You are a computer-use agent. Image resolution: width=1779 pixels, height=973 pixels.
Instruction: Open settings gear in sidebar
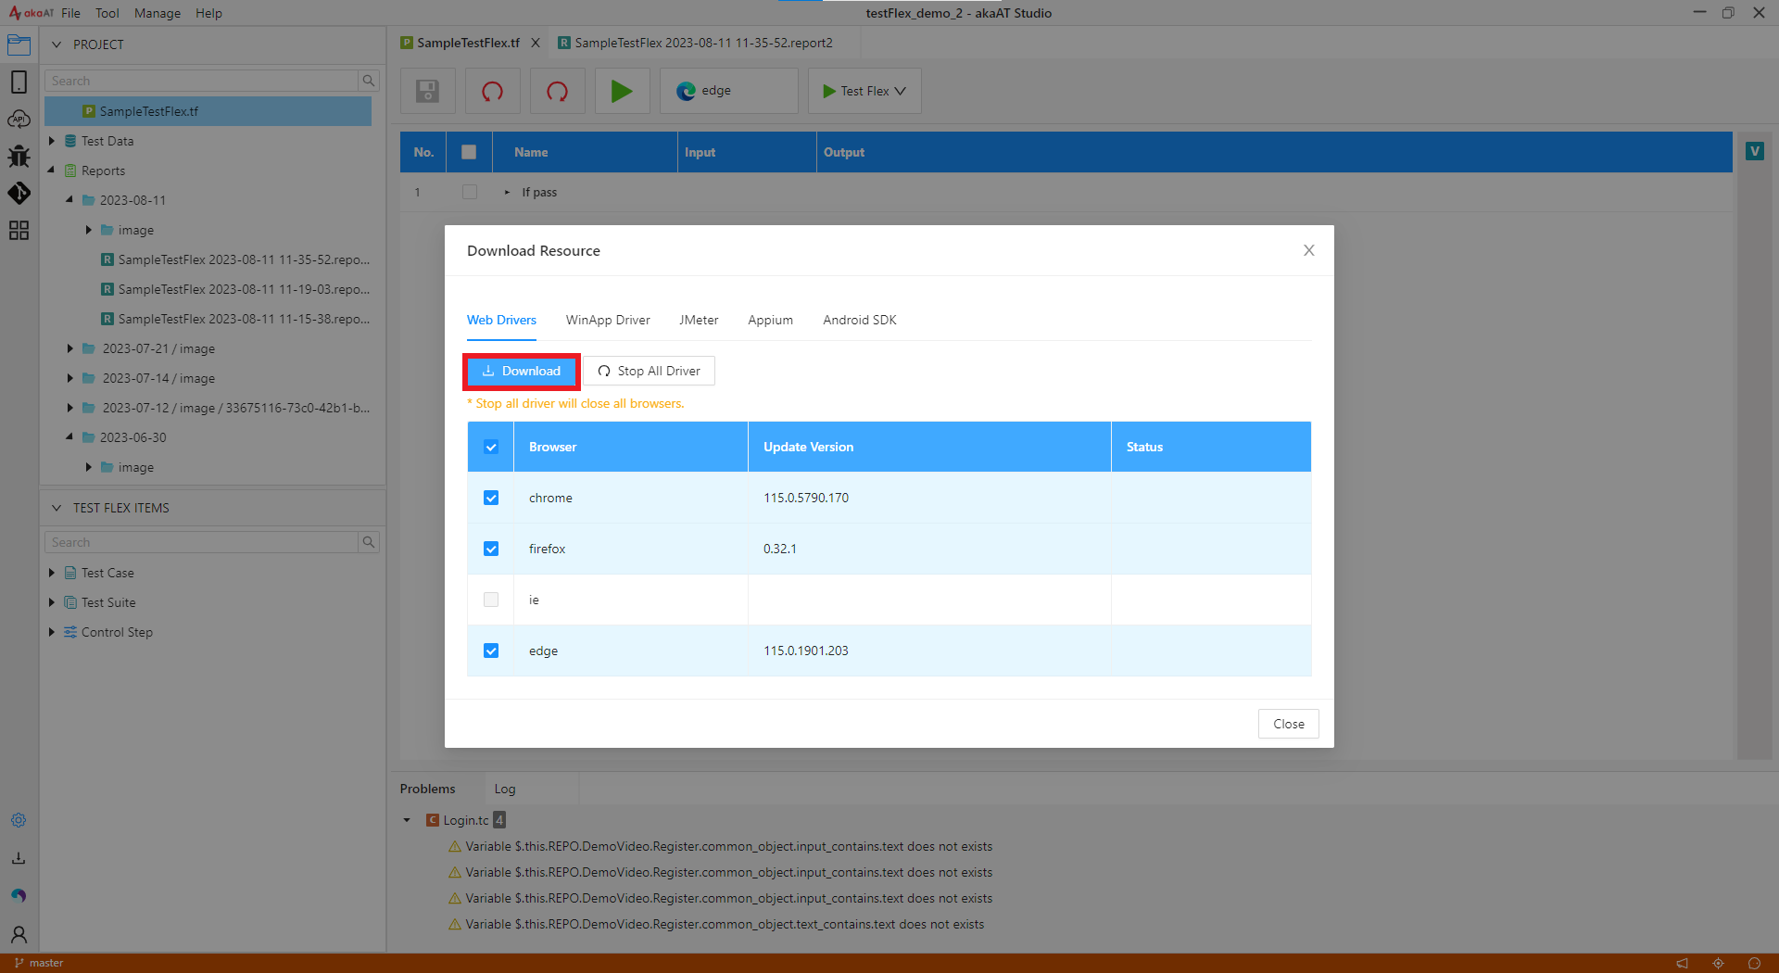[x=19, y=821]
